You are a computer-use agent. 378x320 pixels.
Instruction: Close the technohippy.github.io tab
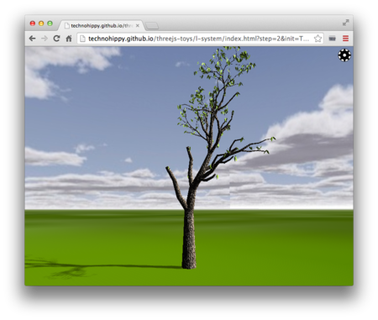(x=138, y=25)
